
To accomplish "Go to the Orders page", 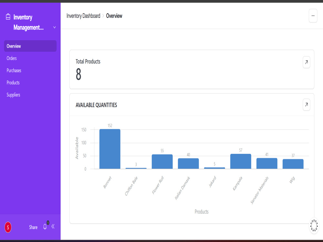I will point(12,58).
